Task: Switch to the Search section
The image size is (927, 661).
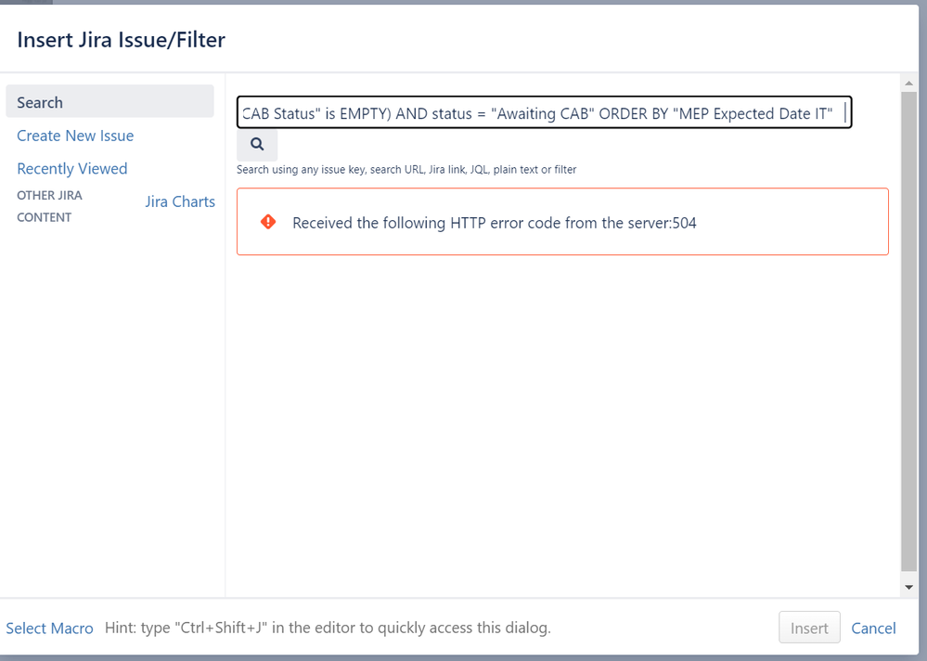Action: click(x=40, y=102)
